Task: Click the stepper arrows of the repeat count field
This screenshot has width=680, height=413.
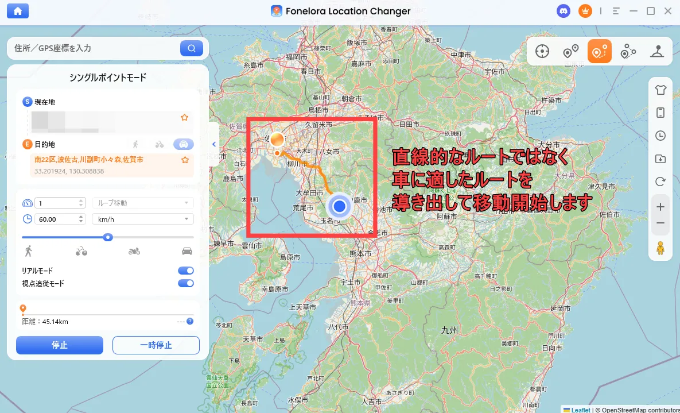Action: (x=81, y=203)
